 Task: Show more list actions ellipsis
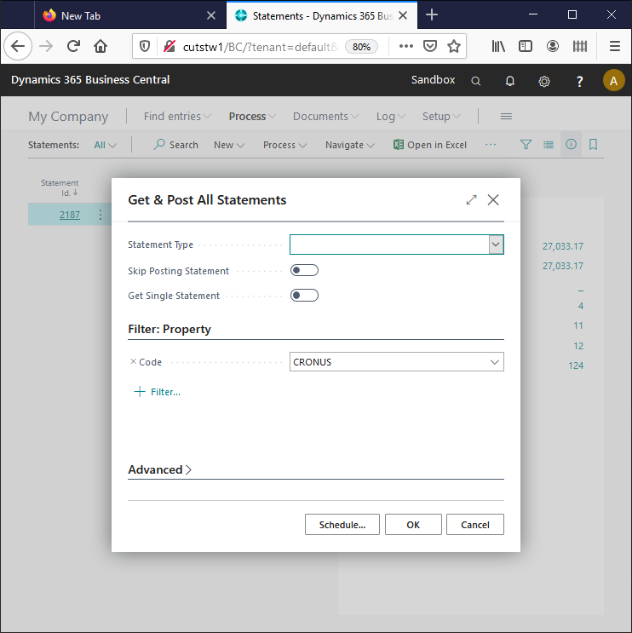coord(491,145)
